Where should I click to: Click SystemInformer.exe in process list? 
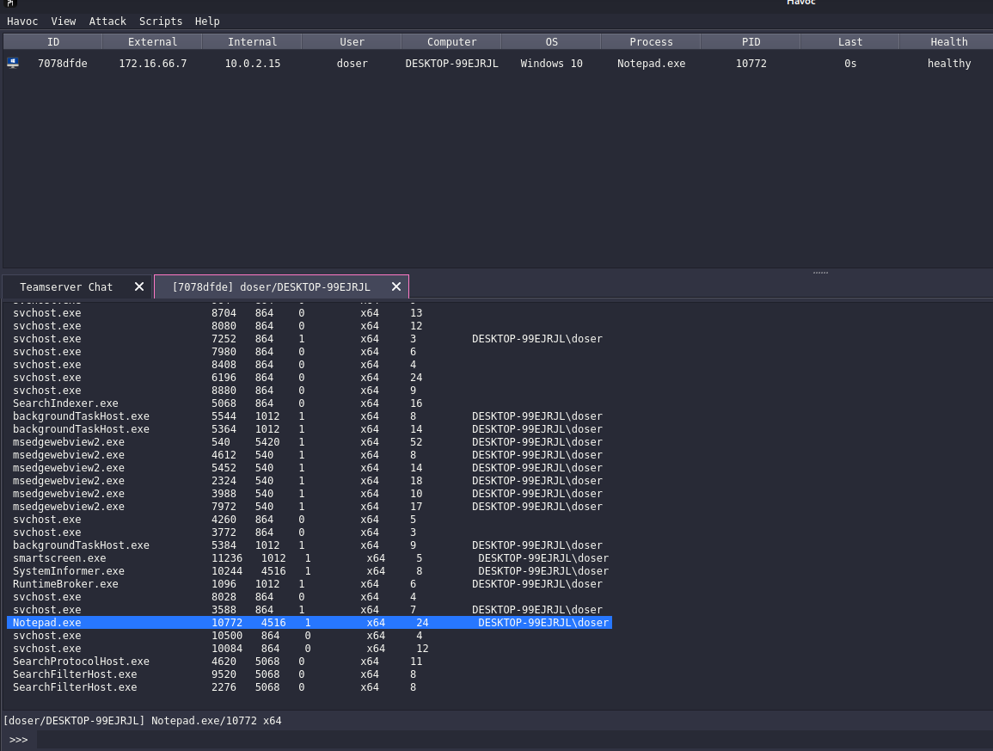pyautogui.click(x=69, y=571)
